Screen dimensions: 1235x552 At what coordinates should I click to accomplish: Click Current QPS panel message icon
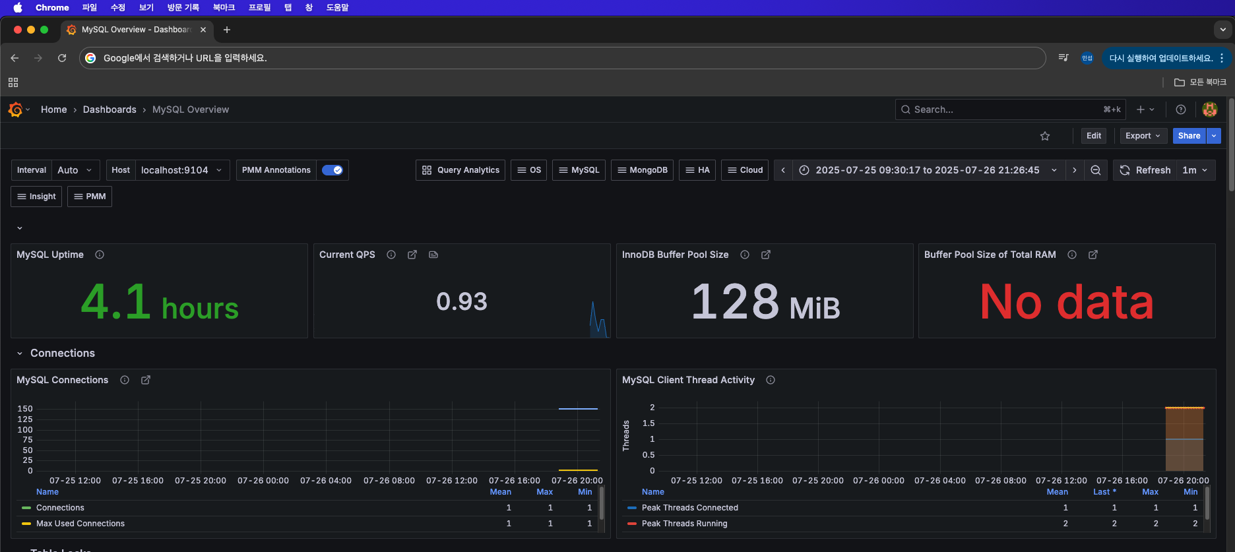click(x=433, y=255)
